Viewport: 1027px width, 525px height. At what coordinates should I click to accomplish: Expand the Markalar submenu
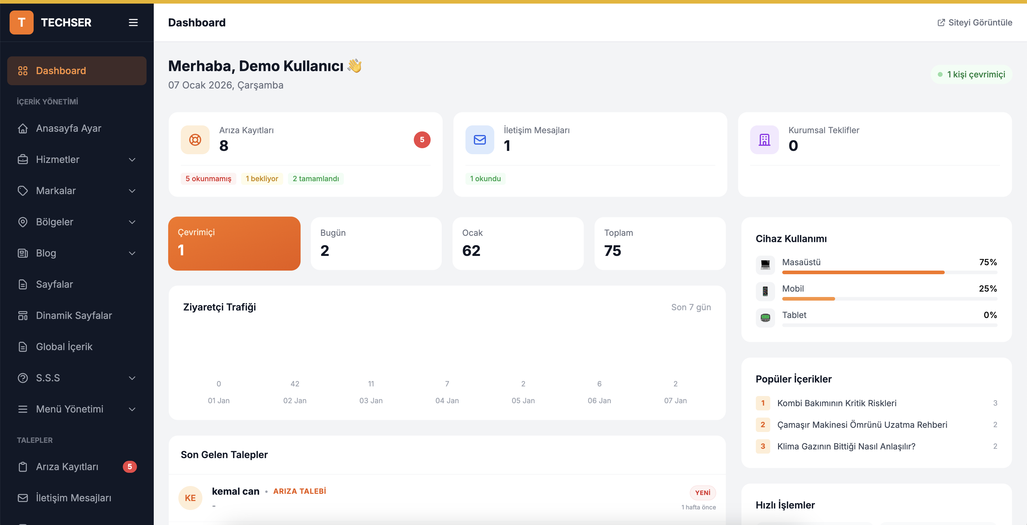(x=132, y=191)
